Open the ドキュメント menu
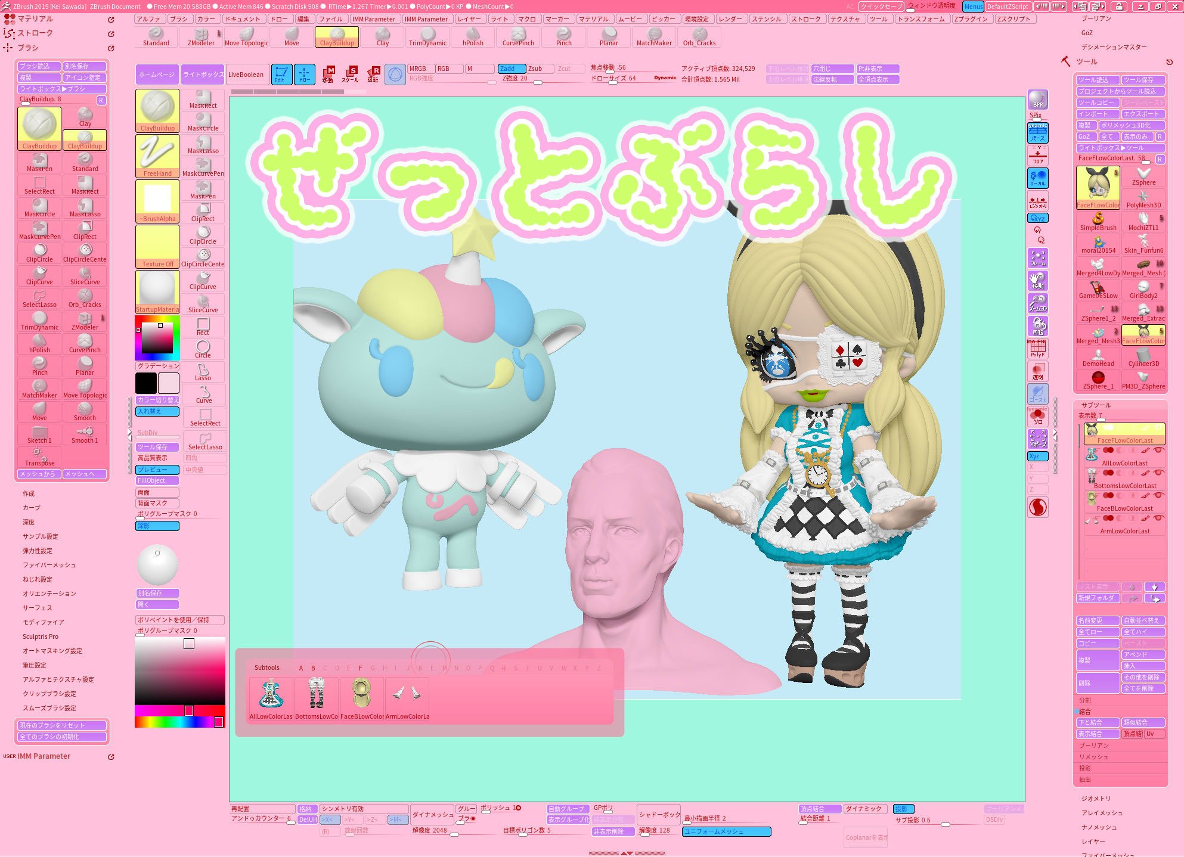This screenshot has height=857, width=1184. 243,19
